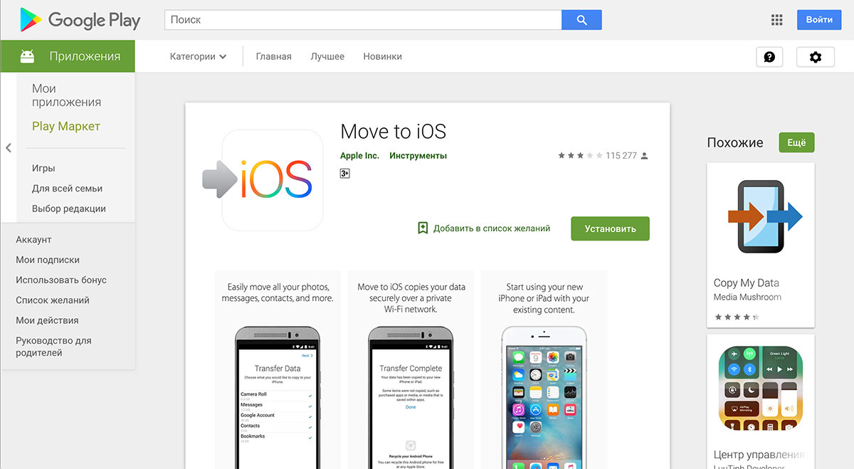Open the settings gear icon
Viewport: 854px width, 469px height.
click(x=816, y=57)
